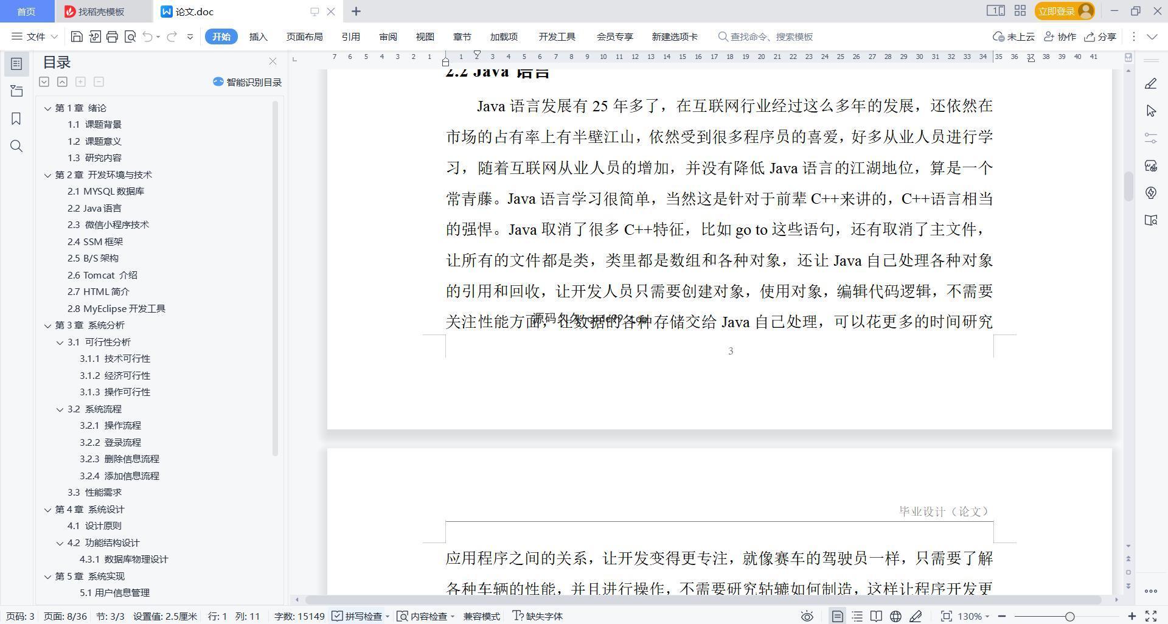Open the 开发工具 ribbon tab
1168x624 pixels.
point(557,36)
